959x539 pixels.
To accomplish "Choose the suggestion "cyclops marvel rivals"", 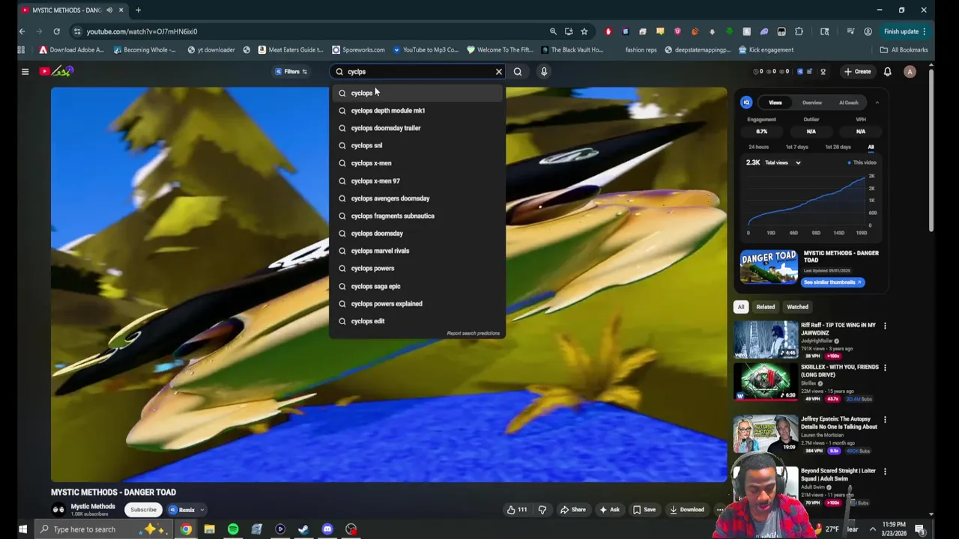I will 417,251.
